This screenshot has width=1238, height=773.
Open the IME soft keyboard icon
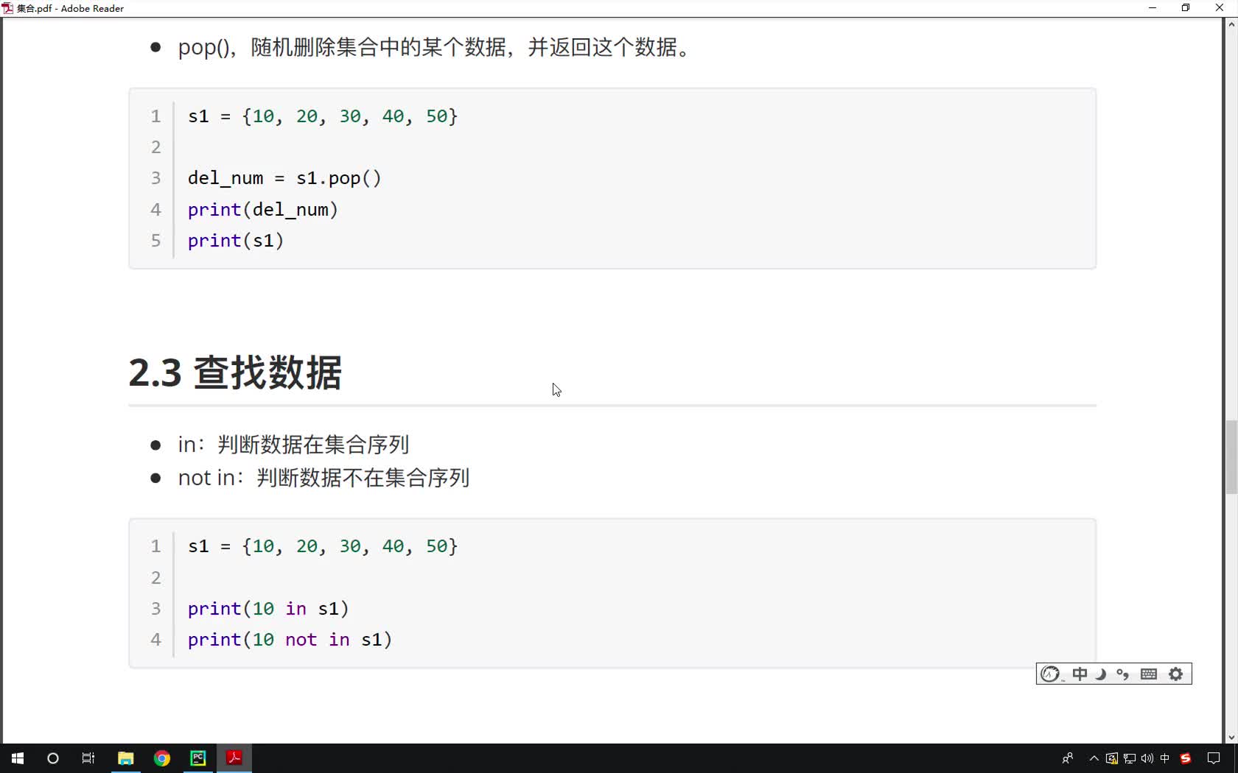[x=1149, y=674]
